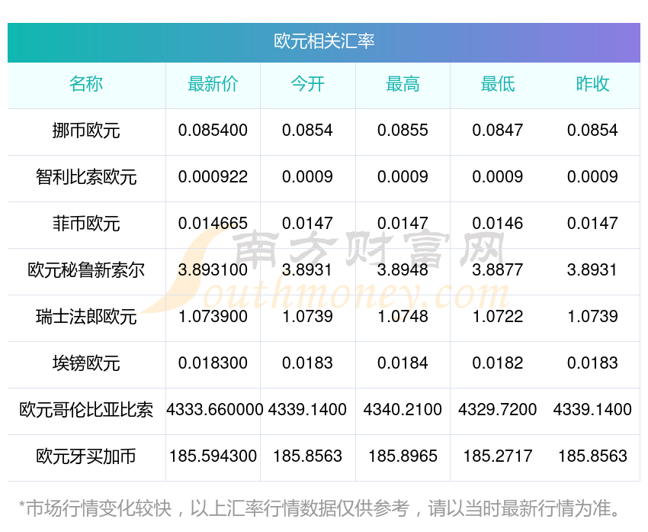
Task: Open the 挪币欧元 row name
Action: tap(86, 131)
